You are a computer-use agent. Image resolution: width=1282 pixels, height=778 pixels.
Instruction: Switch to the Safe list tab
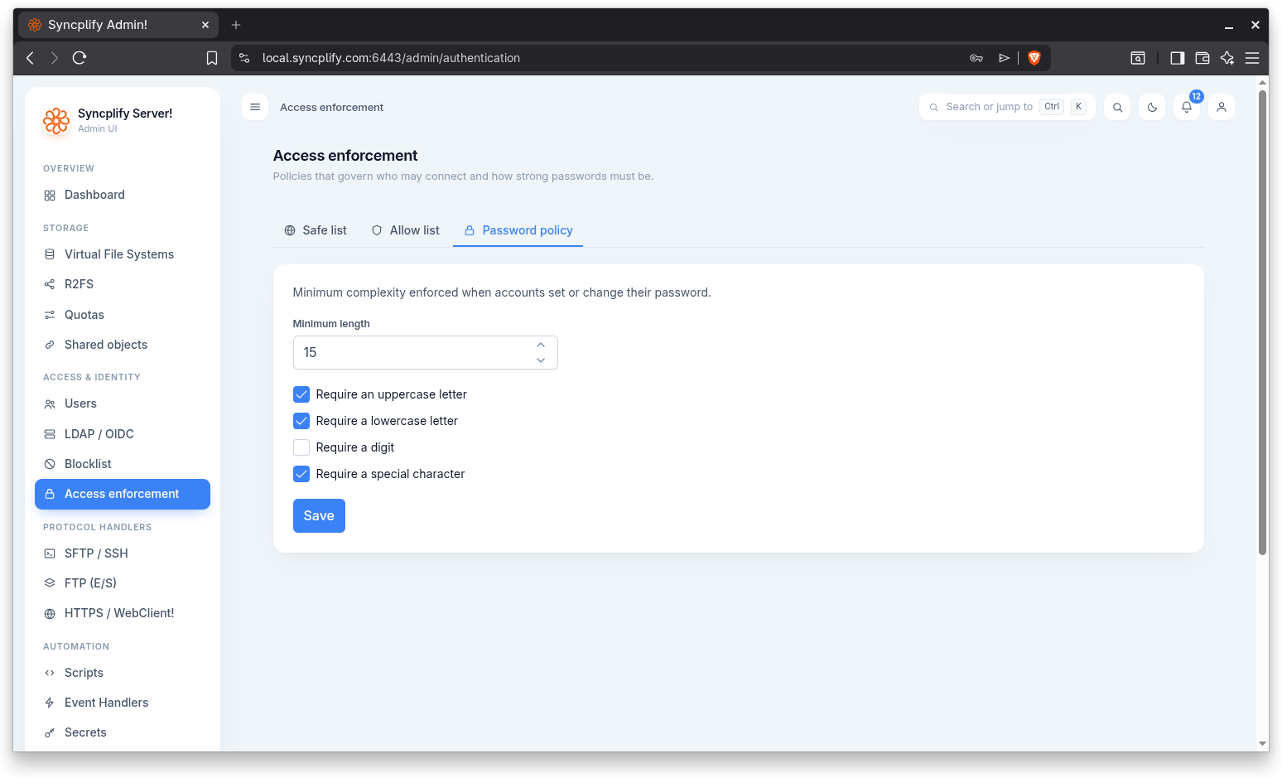pyautogui.click(x=316, y=230)
